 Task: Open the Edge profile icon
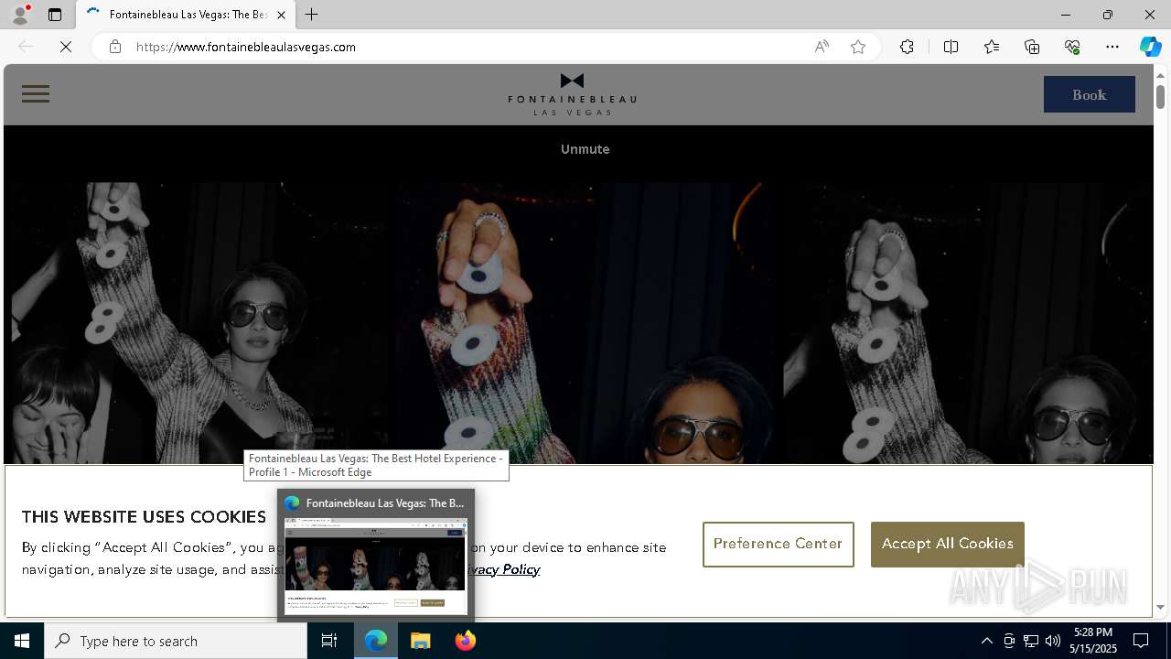pyautogui.click(x=20, y=15)
